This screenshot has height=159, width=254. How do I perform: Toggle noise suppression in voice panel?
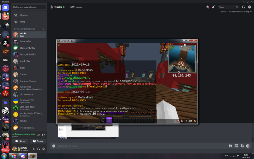click(x=39, y=135)
